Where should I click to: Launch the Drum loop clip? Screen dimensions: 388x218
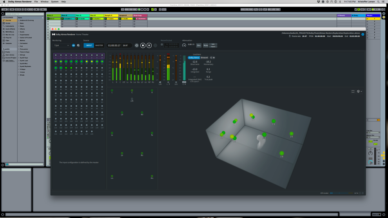134,18
